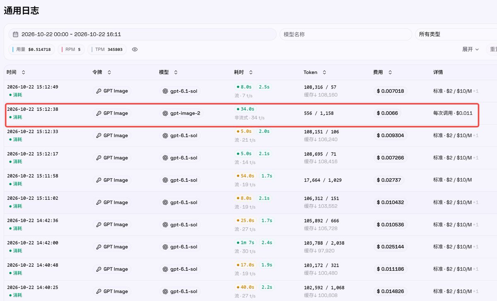Open the 所有类型 type dropdown
This screenshot has height=301, width=497.
[456, 34]
